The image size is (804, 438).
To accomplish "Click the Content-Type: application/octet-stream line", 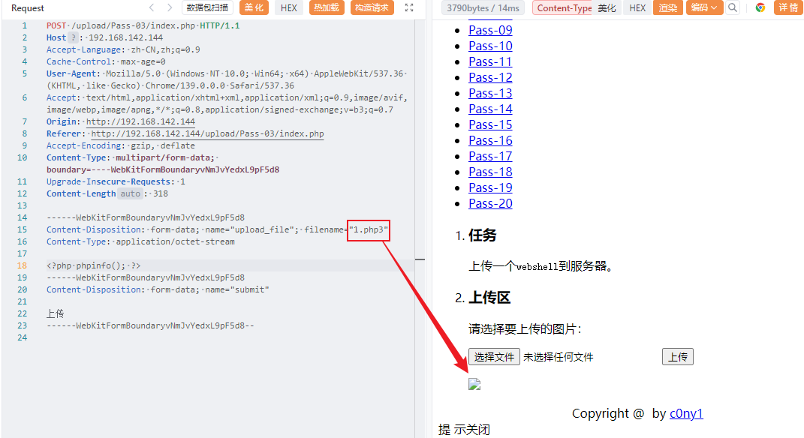I will (x=140, y=241).
